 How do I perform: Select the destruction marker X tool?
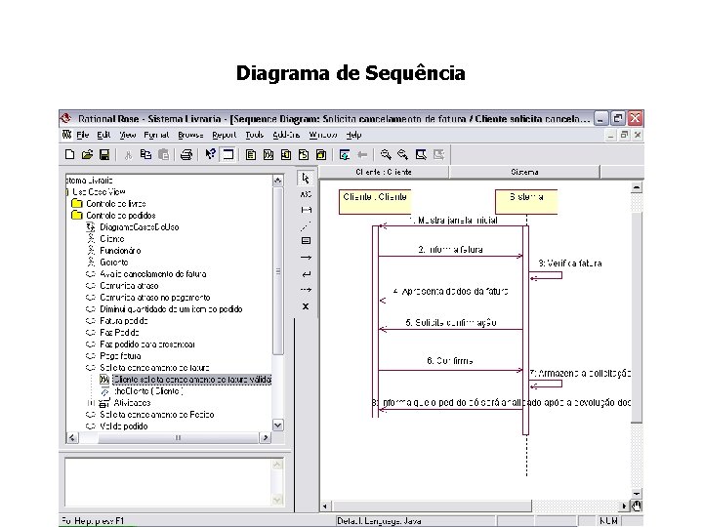click(306, 306)
